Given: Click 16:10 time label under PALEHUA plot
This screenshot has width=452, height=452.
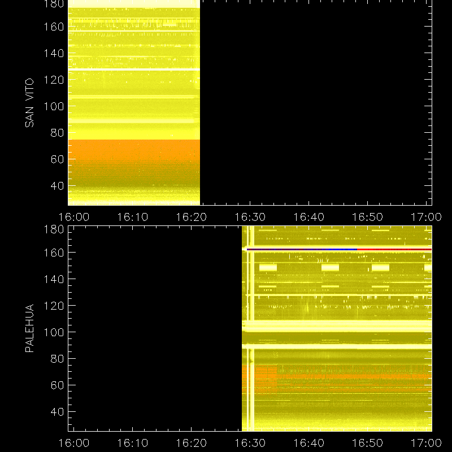Looking at the screenshot, I should [132, 443].
